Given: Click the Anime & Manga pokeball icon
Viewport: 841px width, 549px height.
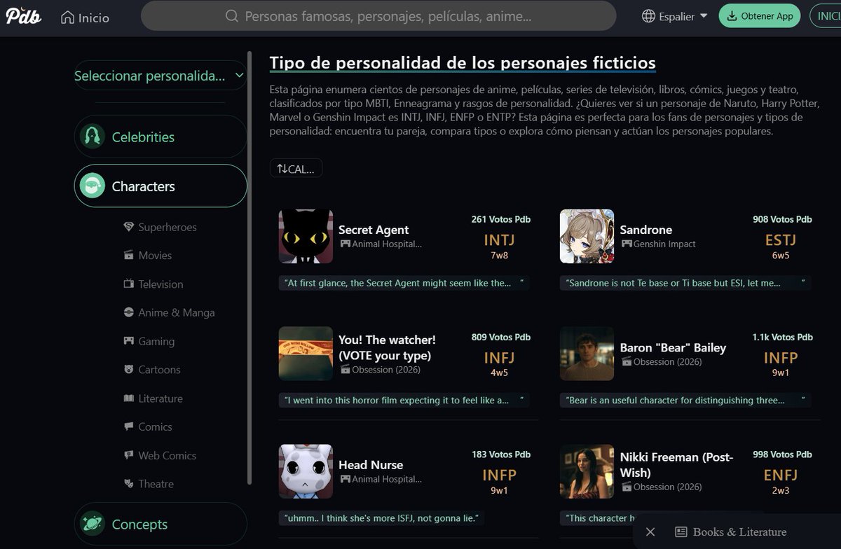Looking at the screenshot, I should click(128, 312).
